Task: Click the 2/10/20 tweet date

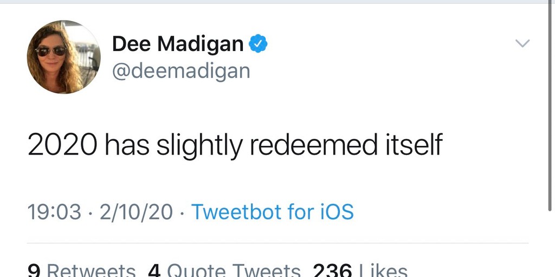Action: [136, 211]
